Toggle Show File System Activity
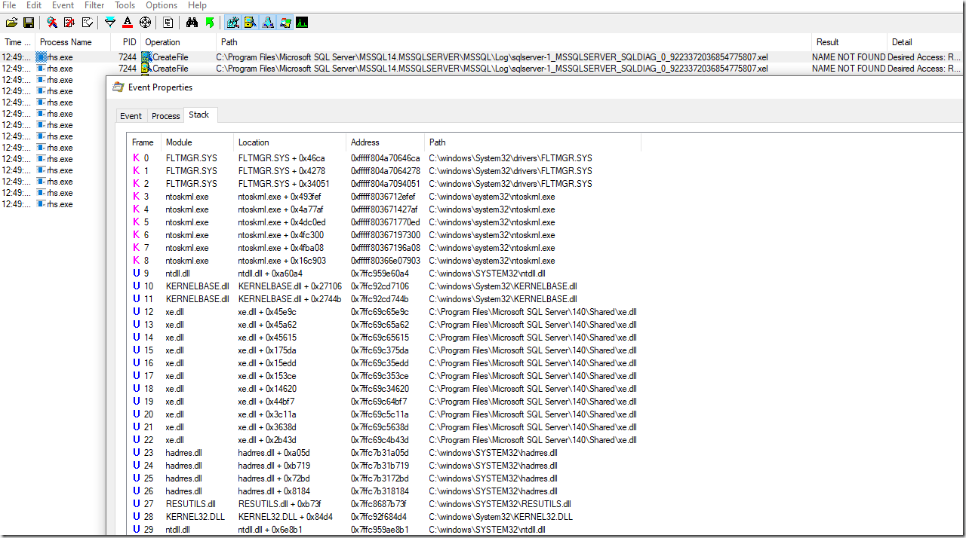 pyautogui.click(x=250, y=23)
